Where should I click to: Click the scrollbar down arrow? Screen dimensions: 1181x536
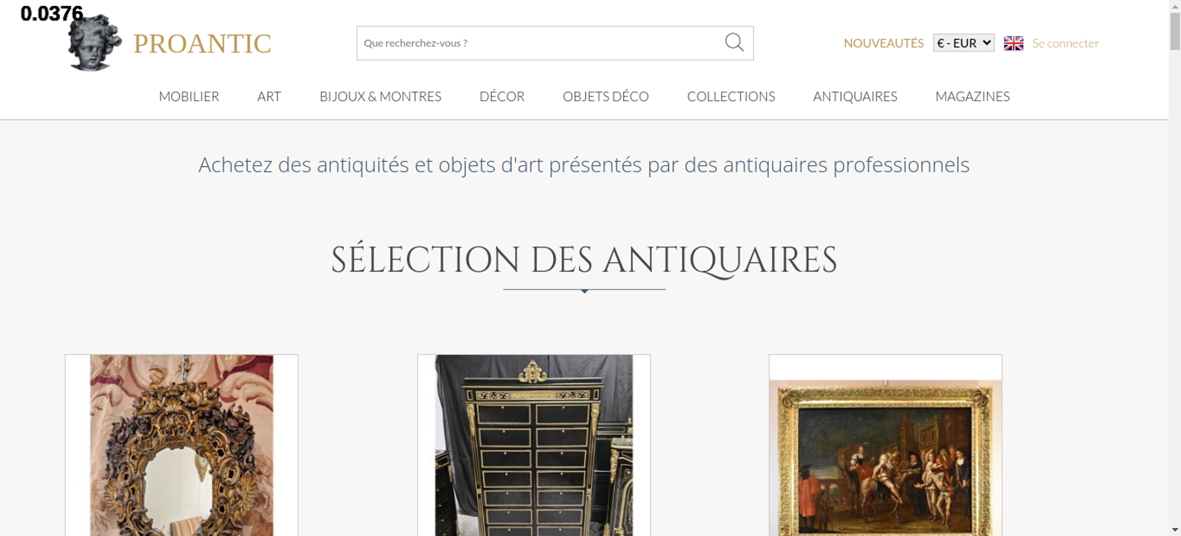point(1175,530)
